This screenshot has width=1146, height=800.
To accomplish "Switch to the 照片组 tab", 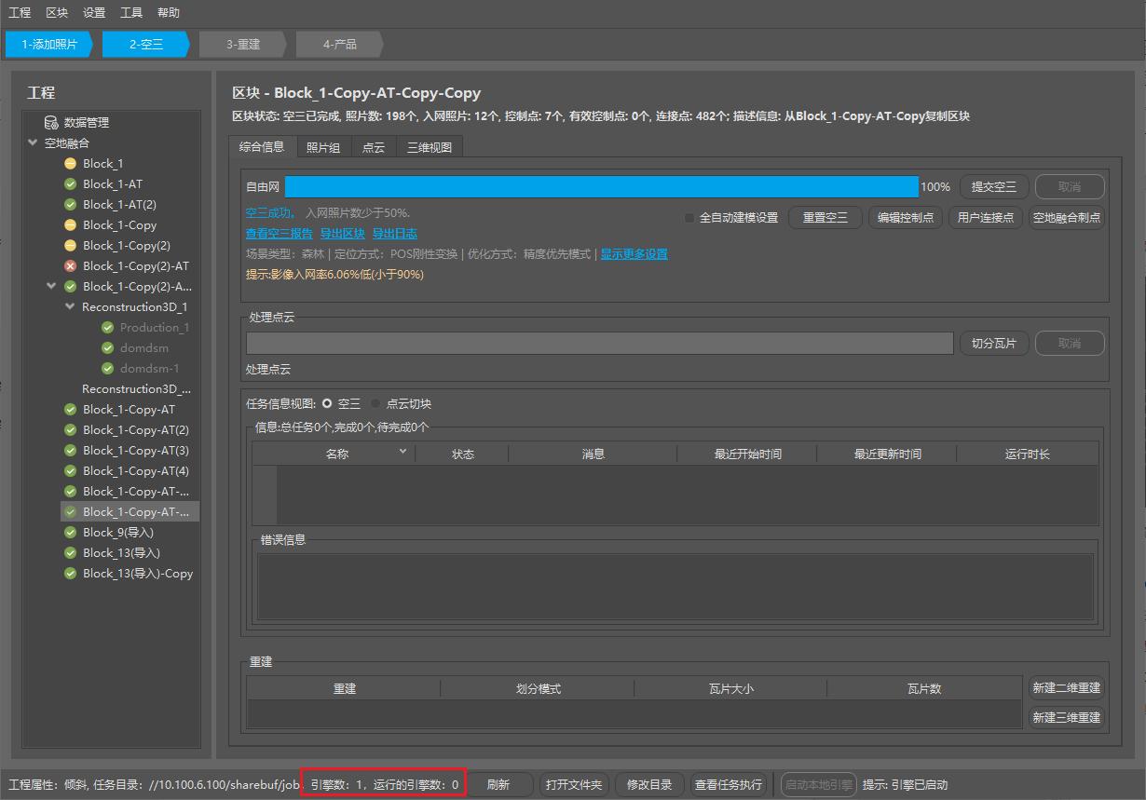I will click(x=323, y=147).
